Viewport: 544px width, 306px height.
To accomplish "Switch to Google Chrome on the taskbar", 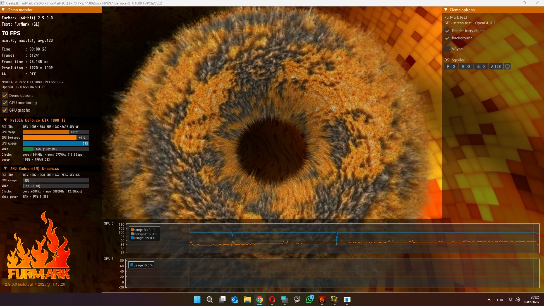I will [x=260, y=300].
